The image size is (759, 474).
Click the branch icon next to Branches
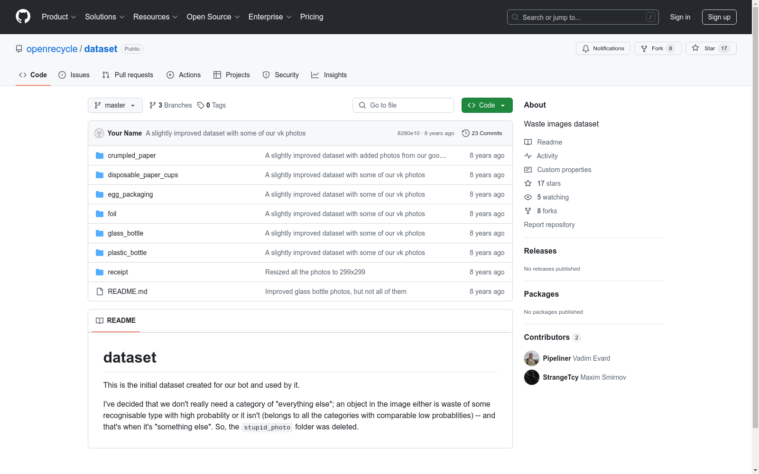pyautogui.click(x=153, y=105)
